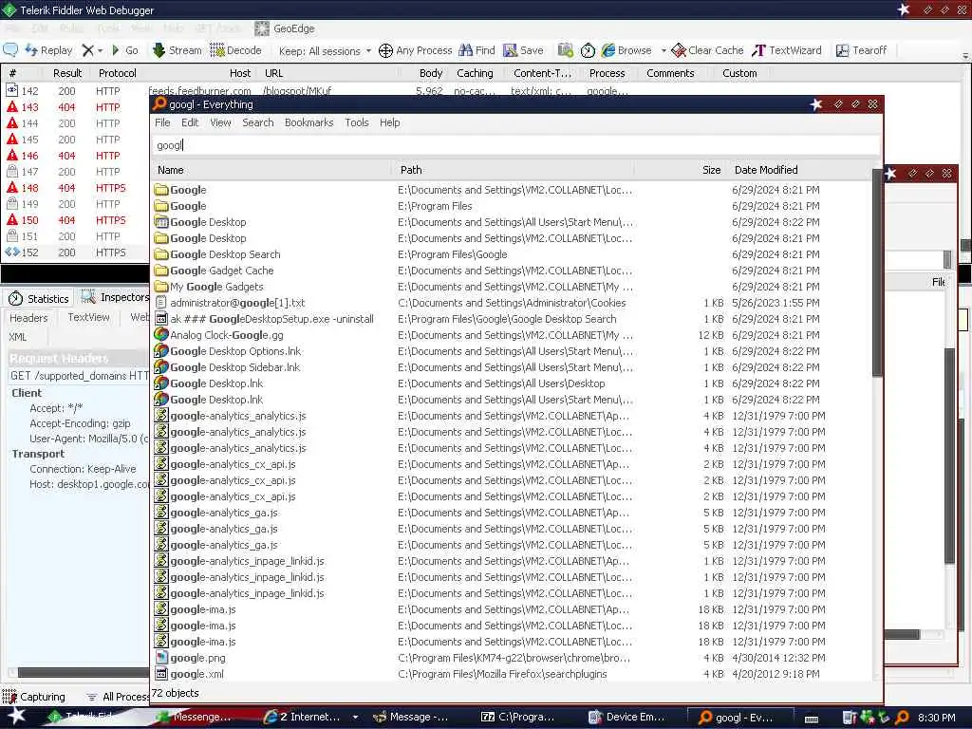Click the timer clock icon in Fiddler toolbar
The height and width of the screenshot is (729, 972).
tap(588, 50)
